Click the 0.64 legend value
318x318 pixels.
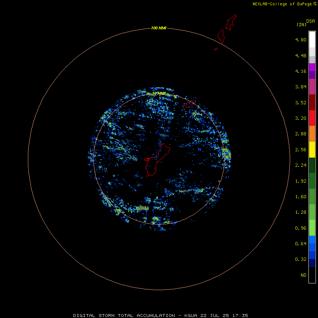coord(301,244)
